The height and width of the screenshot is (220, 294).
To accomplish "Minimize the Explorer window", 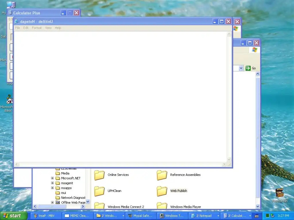I will (243, 43).
